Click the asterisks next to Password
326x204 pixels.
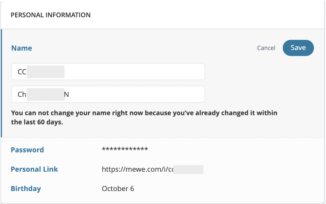(125, 149)
